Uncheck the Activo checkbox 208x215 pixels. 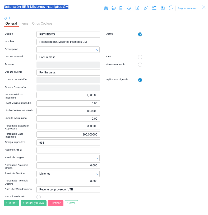140,34
